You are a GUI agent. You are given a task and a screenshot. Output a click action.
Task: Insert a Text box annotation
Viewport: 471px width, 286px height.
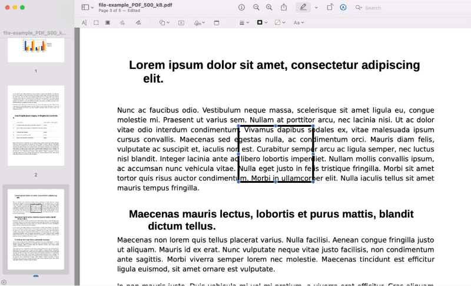(181, 23)
